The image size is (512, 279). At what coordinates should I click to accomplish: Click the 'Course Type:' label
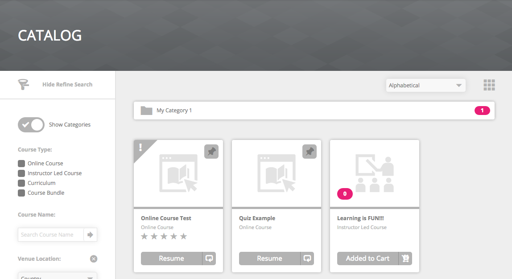(x=35, y=150)
